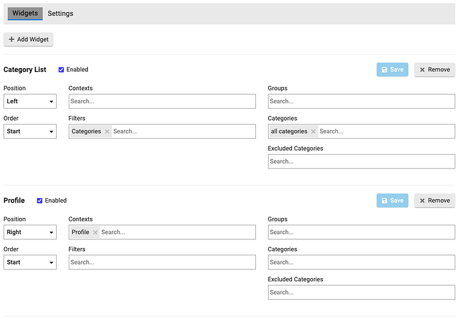This screenshot has width=460, height=320.
Task: Open Order dropdown in Category List
Action: pyautogui.click(x=30, y=131)
